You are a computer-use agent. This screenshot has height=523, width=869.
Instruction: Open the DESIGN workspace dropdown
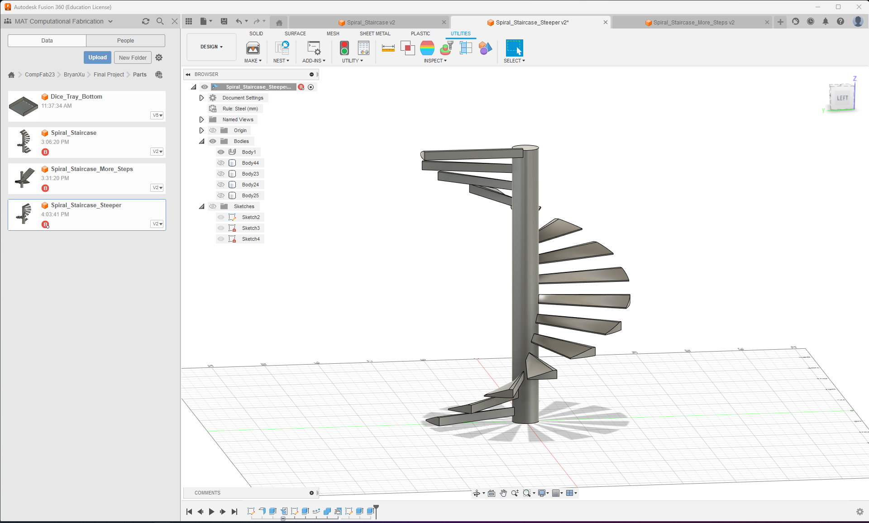point(211,47)
